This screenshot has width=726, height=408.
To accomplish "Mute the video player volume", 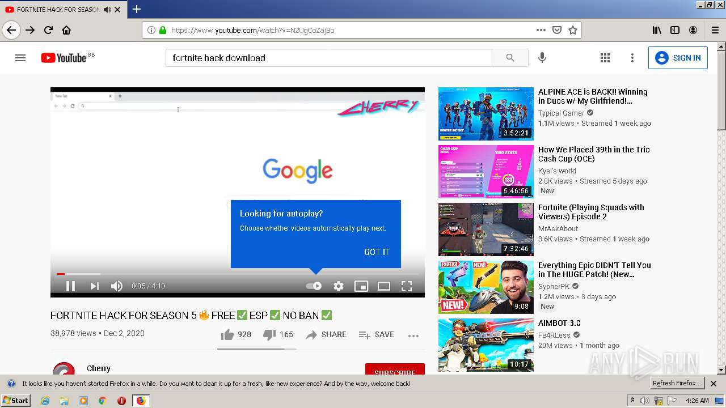I will 116,286.
